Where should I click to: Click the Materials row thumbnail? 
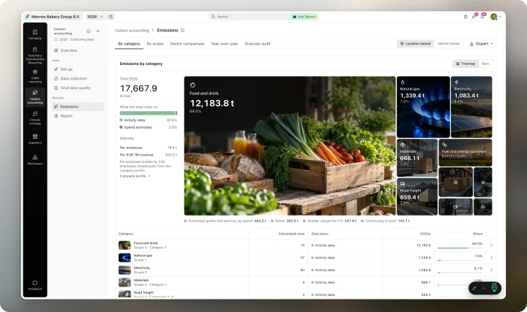(x=124, y=282)
